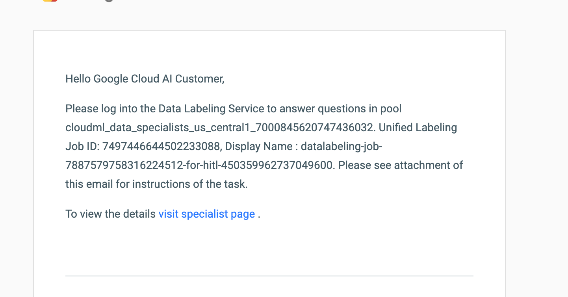Viewport: 568px width, 297px height.
Task: Click the Job ID label
Action: (x=82, y=147)
